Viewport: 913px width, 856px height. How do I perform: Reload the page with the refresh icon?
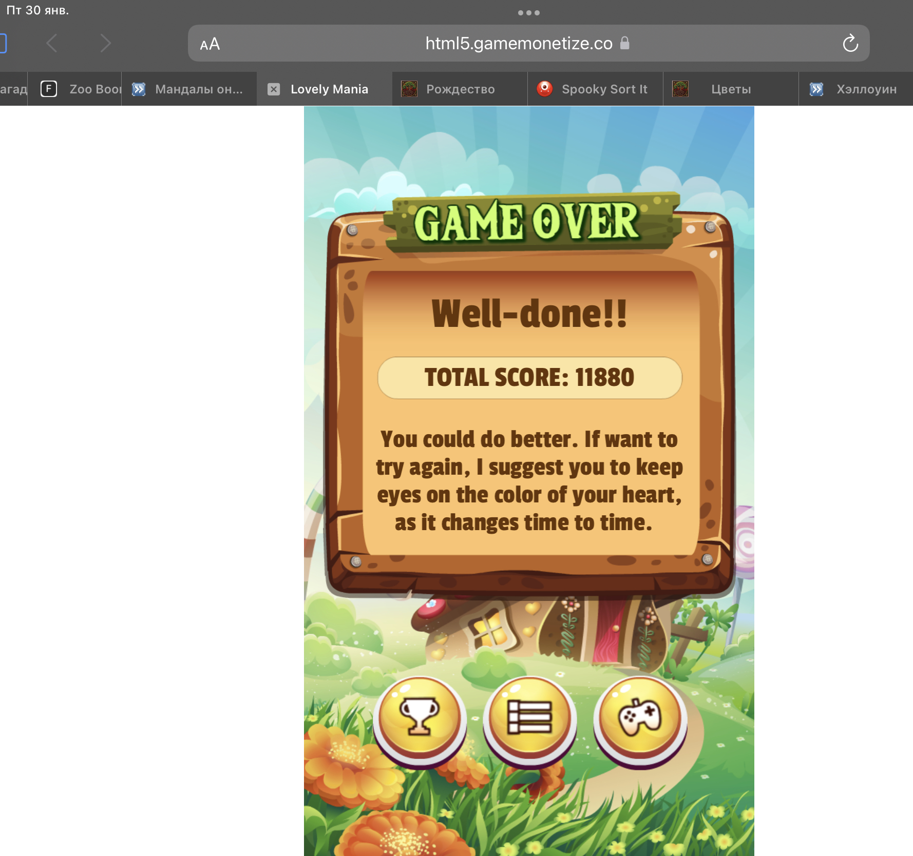tap(850, 44)
